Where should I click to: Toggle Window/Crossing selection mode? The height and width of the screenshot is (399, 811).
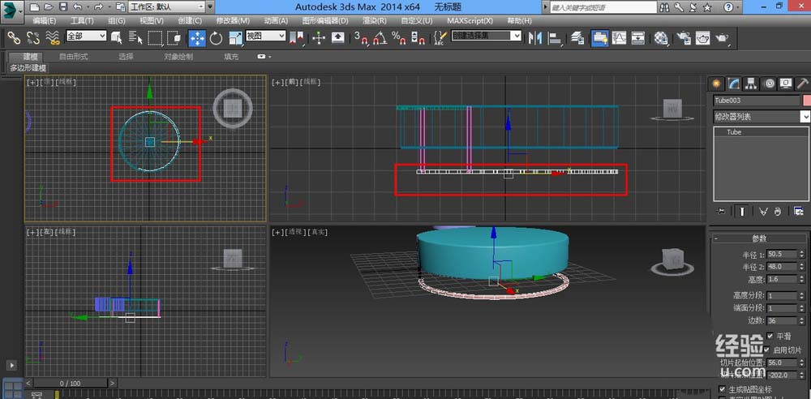[x=174, y=38]
